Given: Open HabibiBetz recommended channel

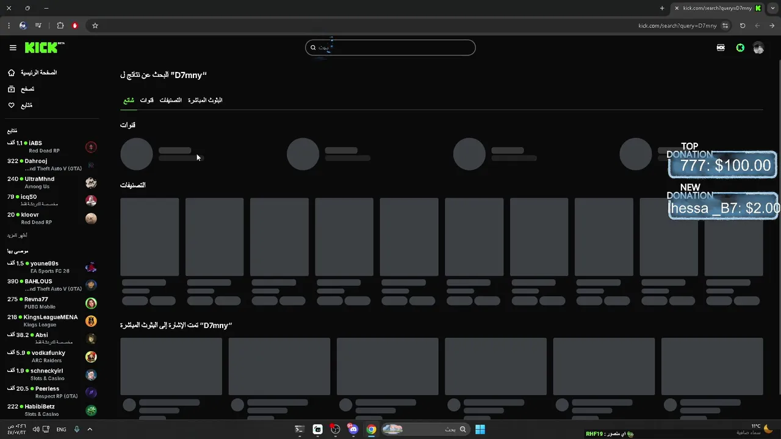Looking at the screenshot, I should [x=52, y=410].
